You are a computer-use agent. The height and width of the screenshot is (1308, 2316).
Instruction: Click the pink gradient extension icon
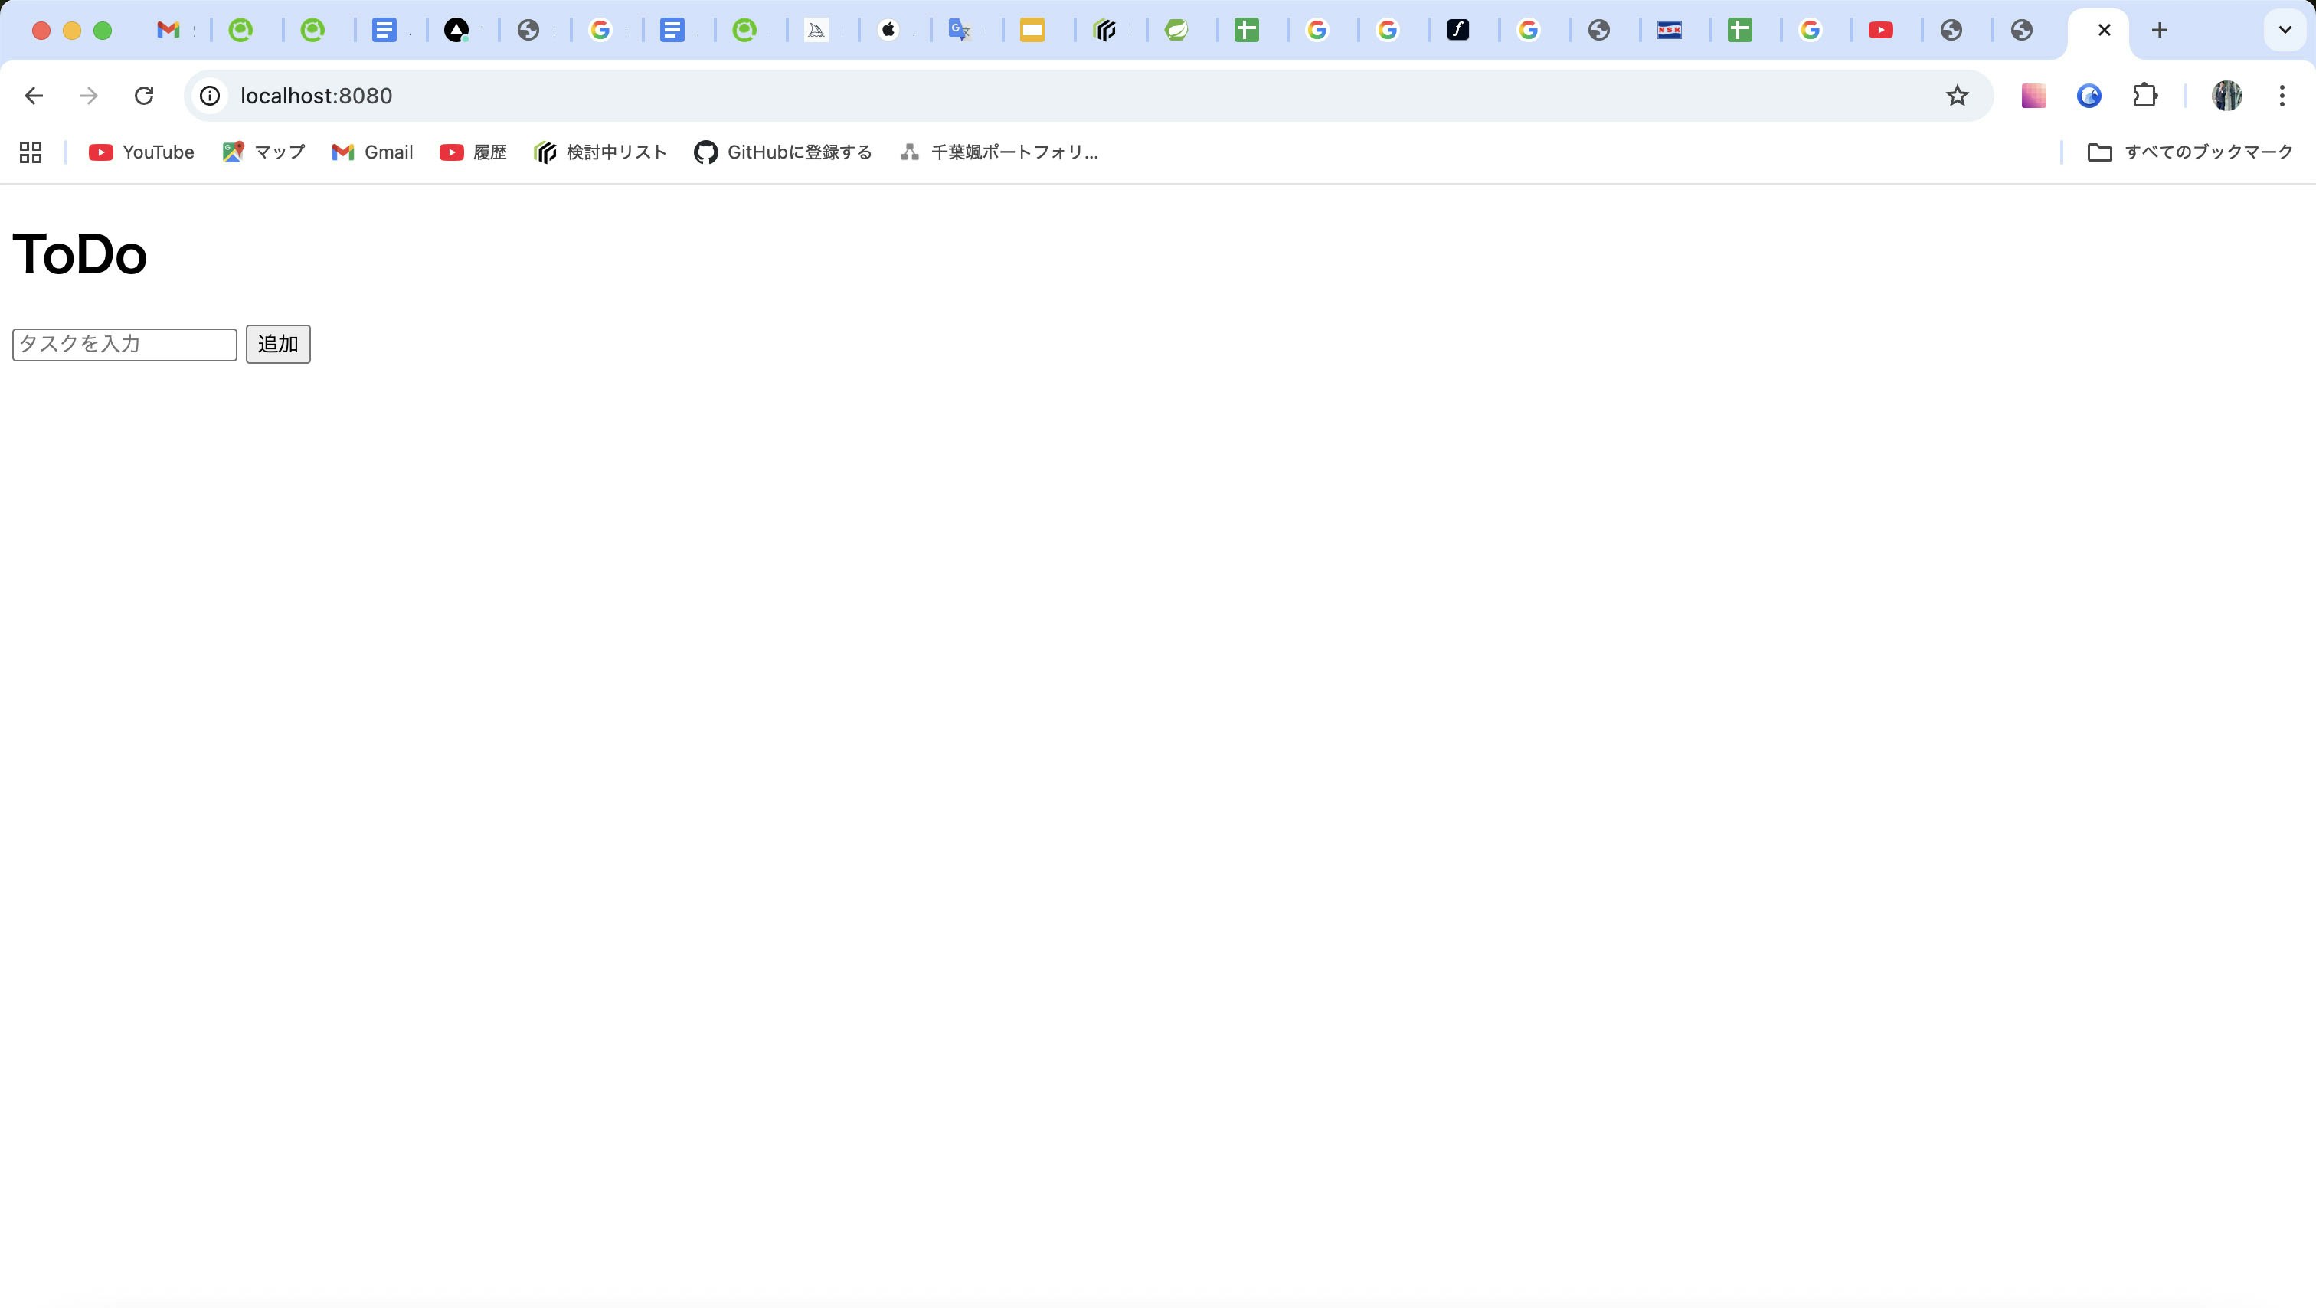tap(2033, 95)
